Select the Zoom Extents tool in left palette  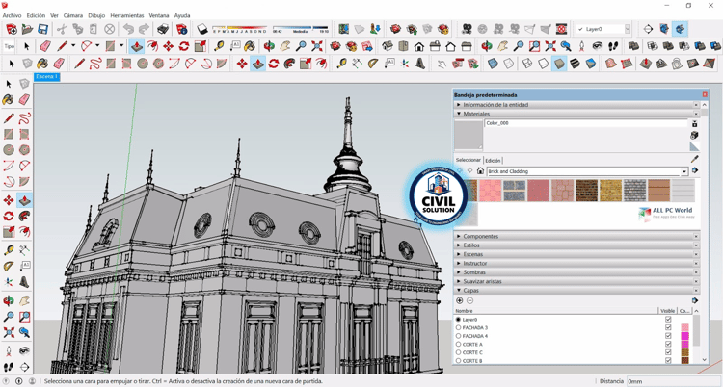[9, 332]
